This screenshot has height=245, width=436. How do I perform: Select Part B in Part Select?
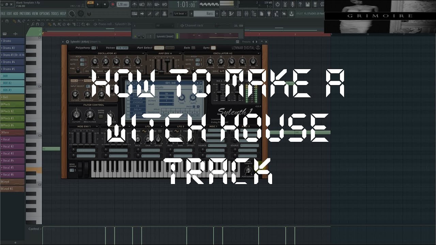click(x=170, y=48)
